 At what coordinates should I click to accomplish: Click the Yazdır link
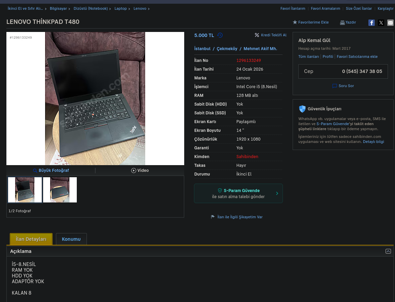(351, 23)
